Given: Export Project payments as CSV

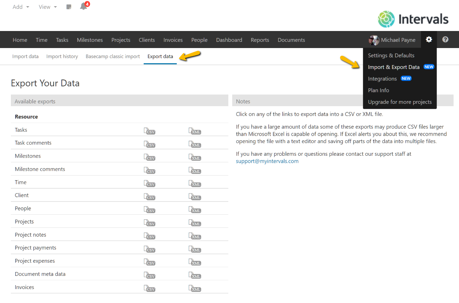Looking at the screenshot, I should coord(149,249).
